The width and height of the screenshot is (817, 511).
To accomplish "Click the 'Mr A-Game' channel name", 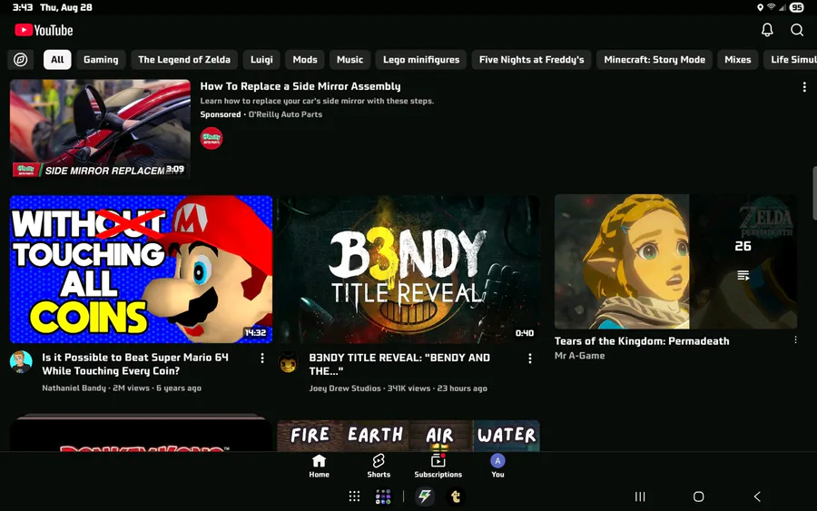I will (x=579, y=356).
